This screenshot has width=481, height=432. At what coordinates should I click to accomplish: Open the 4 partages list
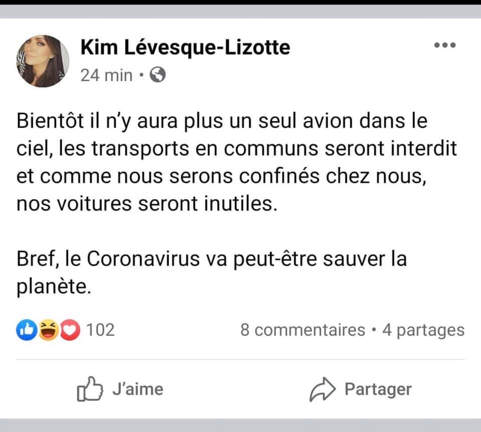tap(423, 331)
